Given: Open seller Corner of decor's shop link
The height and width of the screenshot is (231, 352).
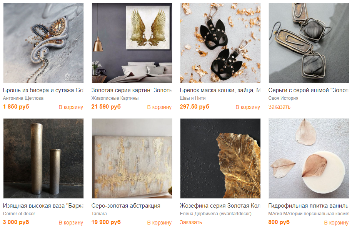Looking at the screenshot, I should [19, 214].
